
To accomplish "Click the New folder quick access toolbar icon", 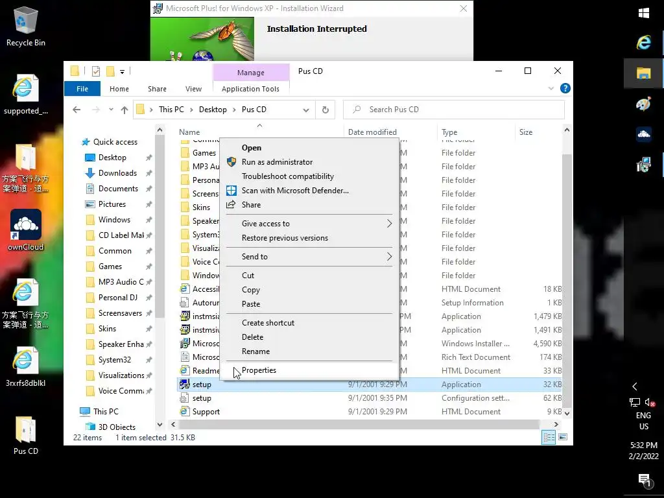I will click(x=110, y=71).
